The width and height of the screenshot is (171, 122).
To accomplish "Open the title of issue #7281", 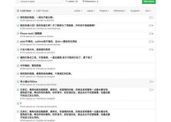I will pyautogui.click(x=37, y=17).
